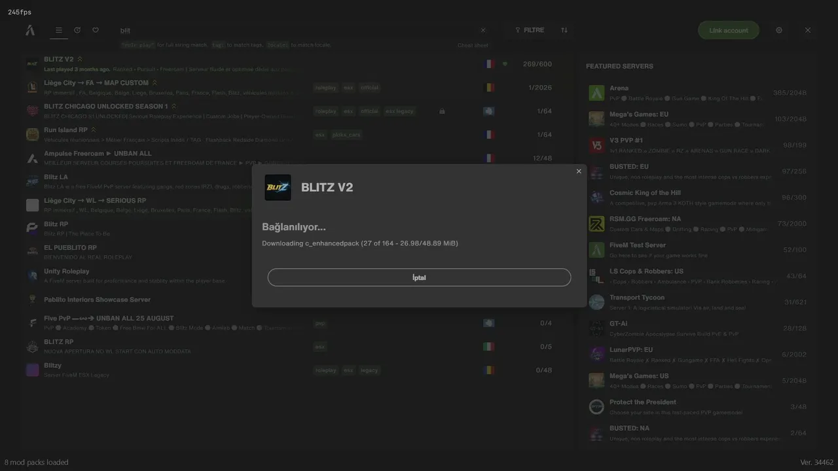The height and width of the screenshot is (471, 838).
Task: Open the history tab clock icon
Action: (x=77, y=30)
